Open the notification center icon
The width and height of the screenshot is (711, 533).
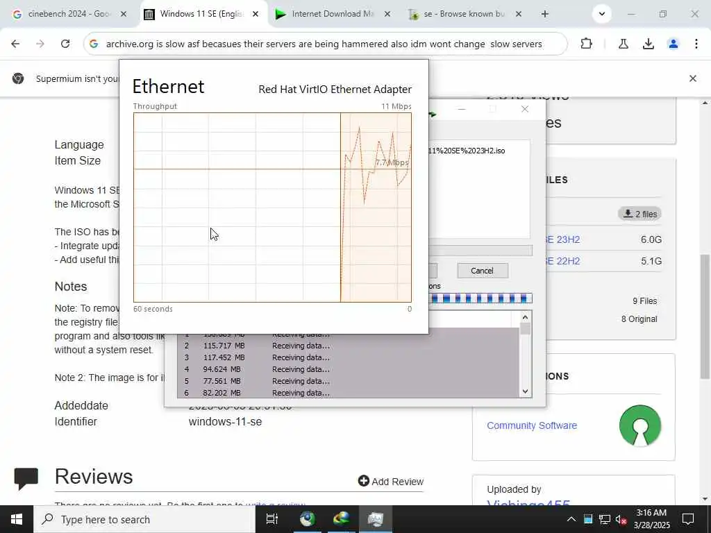[688, 519]
